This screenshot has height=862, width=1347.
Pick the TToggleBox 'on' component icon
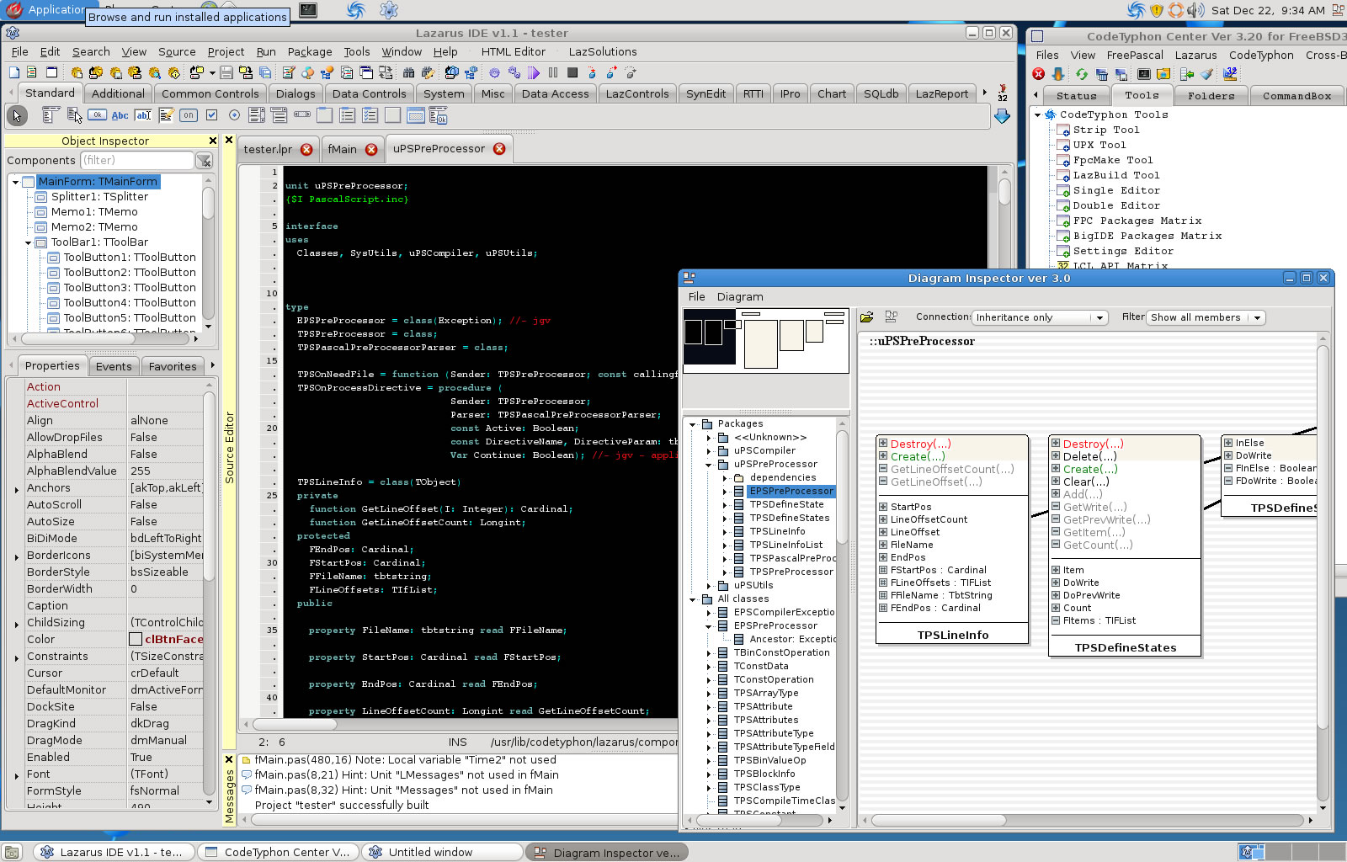[x=189, y=115]
